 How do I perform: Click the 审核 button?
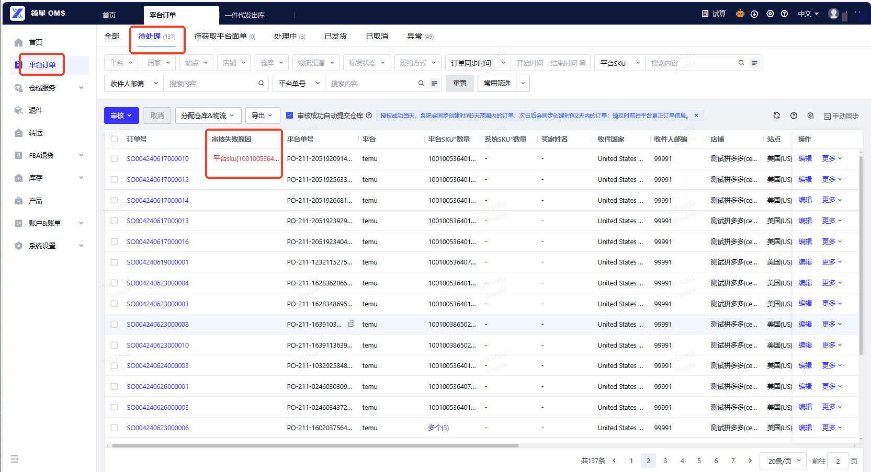[x=121, y=116]
